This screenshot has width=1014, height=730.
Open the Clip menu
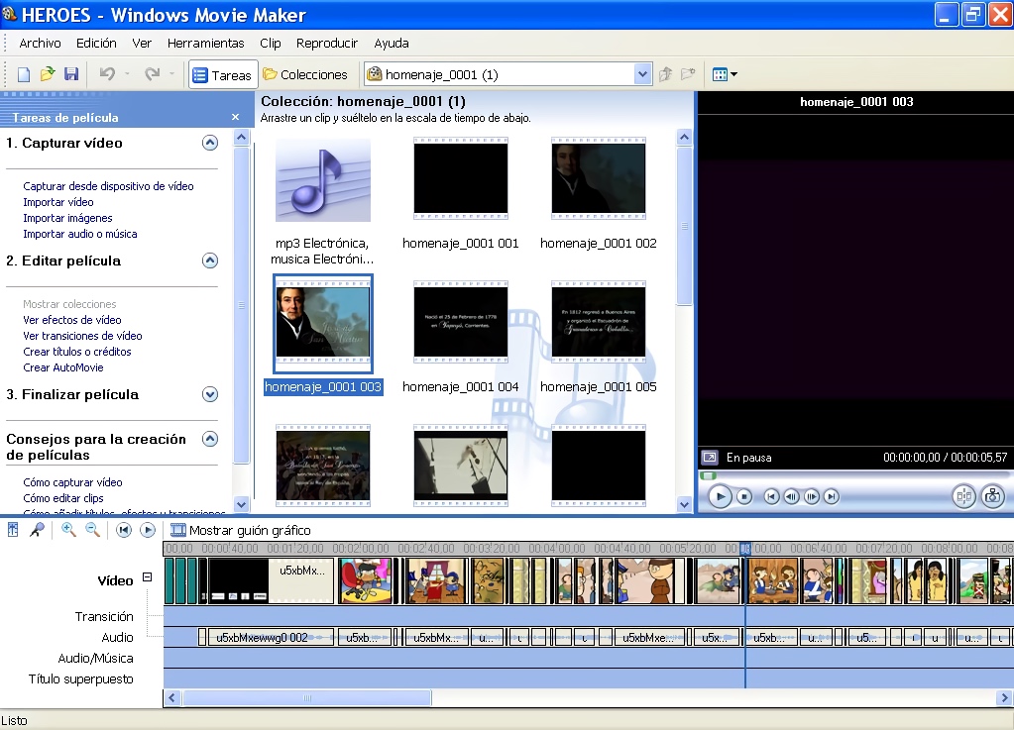(271, 44)
